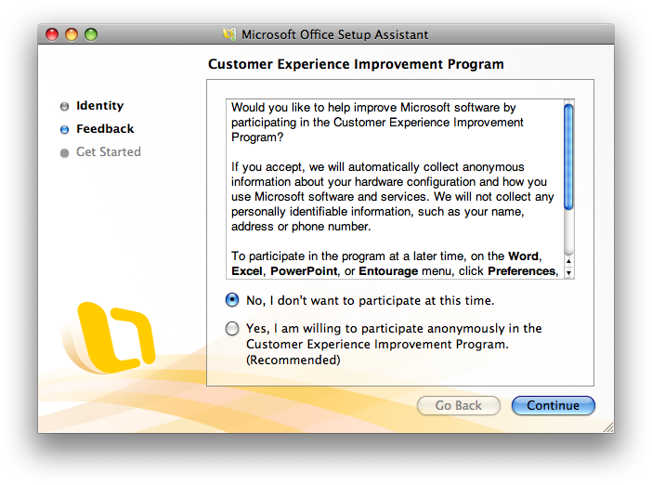Click the blue Feedback step bullet icon
The height and width of the screenshot is (485, 652).
(64, 130)
